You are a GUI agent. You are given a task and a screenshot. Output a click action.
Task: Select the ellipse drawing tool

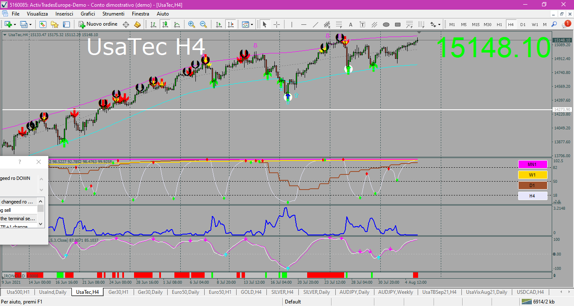[386, 24]
